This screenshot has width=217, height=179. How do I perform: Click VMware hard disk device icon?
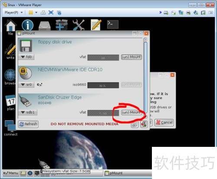[166, 13]
